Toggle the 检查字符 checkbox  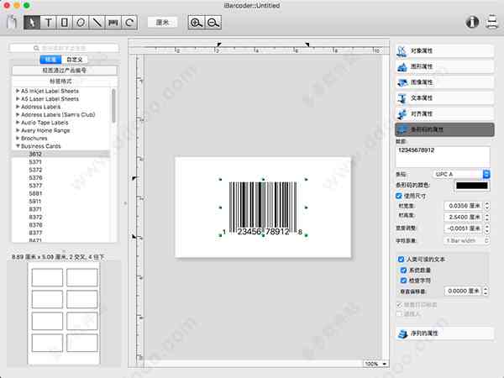coord(404,281)
